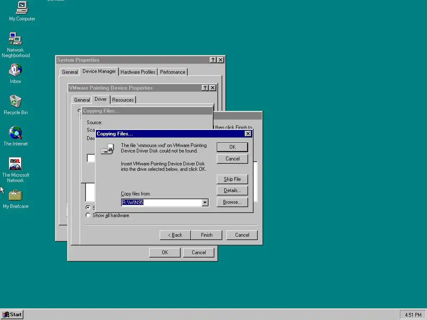Click the Finish wizard button
Viewport: 427px width, 320px height.
pyautogui.click(x=206, y=235)
